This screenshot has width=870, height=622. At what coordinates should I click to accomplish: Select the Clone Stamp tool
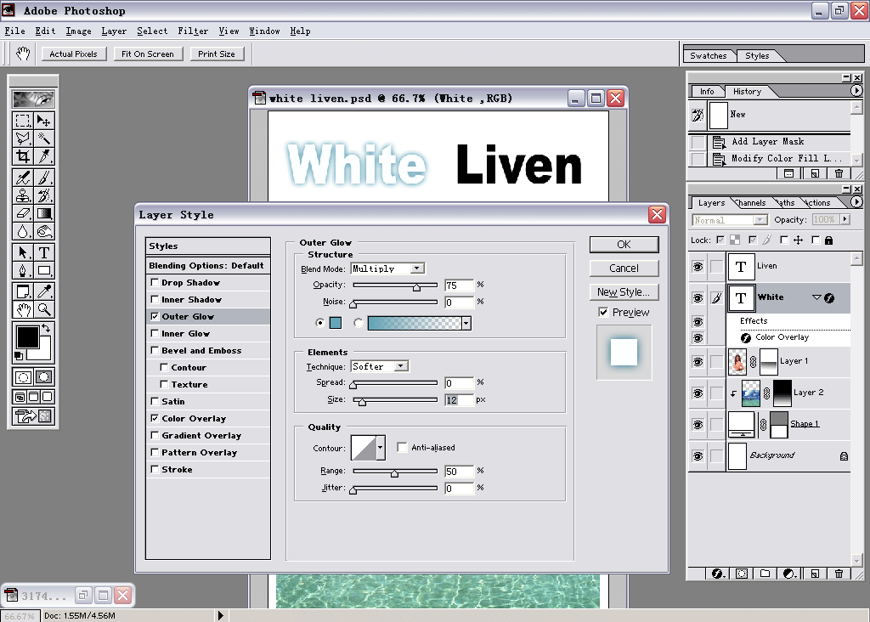tap(23, 195)
